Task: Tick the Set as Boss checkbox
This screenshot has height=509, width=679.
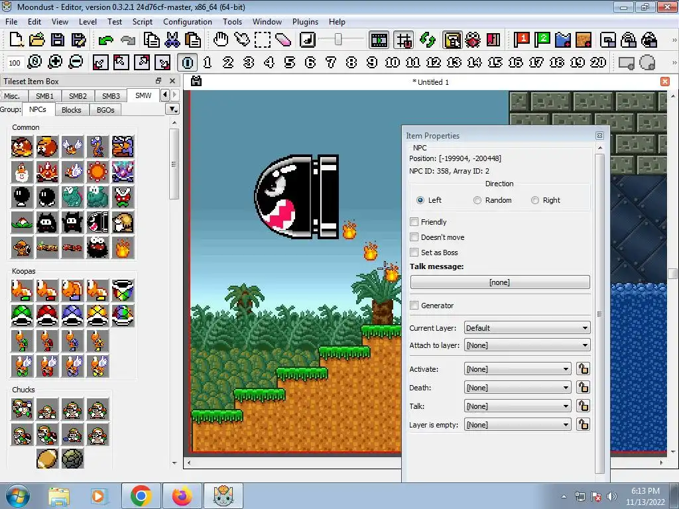Action: [x=414, y=252]
